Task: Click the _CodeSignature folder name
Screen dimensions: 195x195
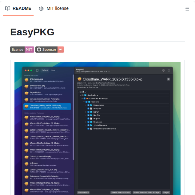Action: (100, 125)
